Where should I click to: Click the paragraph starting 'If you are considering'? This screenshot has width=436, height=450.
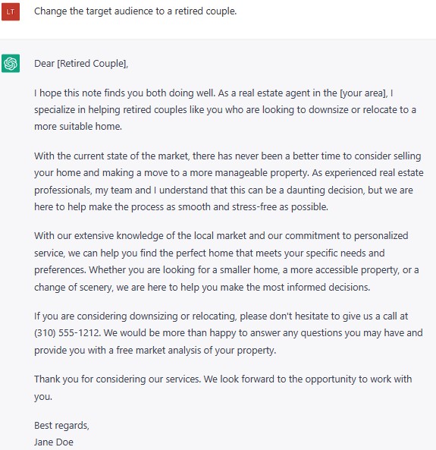tap(228, 333)
